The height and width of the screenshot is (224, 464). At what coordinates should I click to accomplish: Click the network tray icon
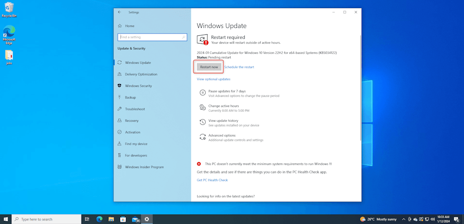[x=427, y=219]
